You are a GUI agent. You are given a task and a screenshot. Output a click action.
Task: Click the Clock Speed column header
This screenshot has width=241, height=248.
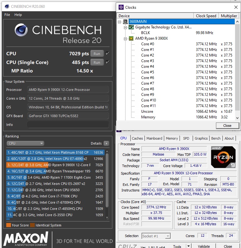pos(206,16)
